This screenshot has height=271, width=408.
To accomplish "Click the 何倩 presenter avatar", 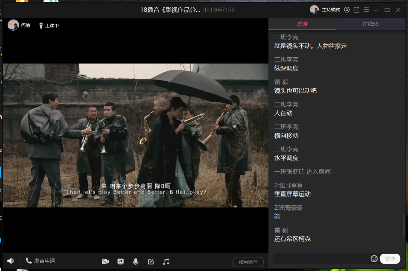I will [13, 25].
